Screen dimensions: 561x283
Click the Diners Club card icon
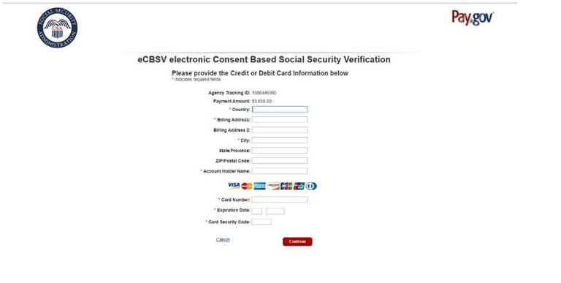click(311, 186)
